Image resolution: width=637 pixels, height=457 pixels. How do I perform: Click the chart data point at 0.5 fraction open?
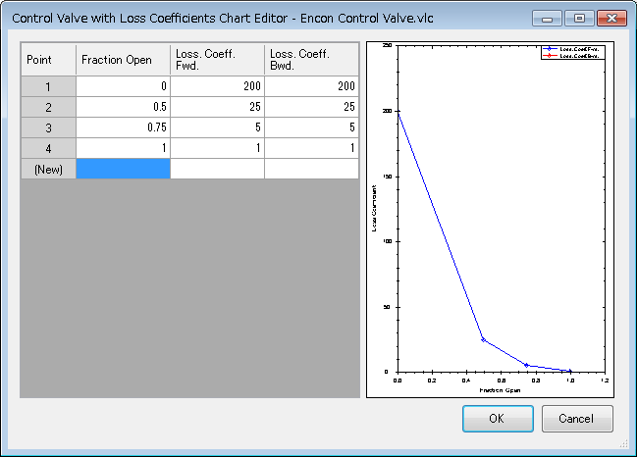click(x=483, y=339)
